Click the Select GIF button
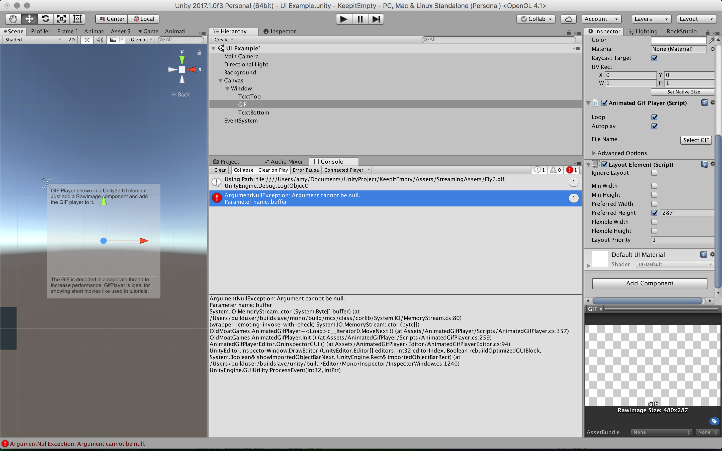The height and width of the screenshot is (451, 722). pos(696,140)
